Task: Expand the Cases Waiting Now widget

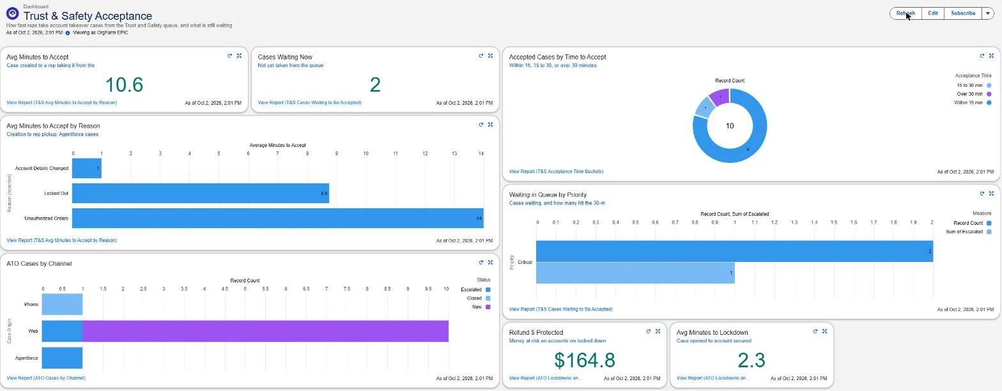Action: coord(490,56)
